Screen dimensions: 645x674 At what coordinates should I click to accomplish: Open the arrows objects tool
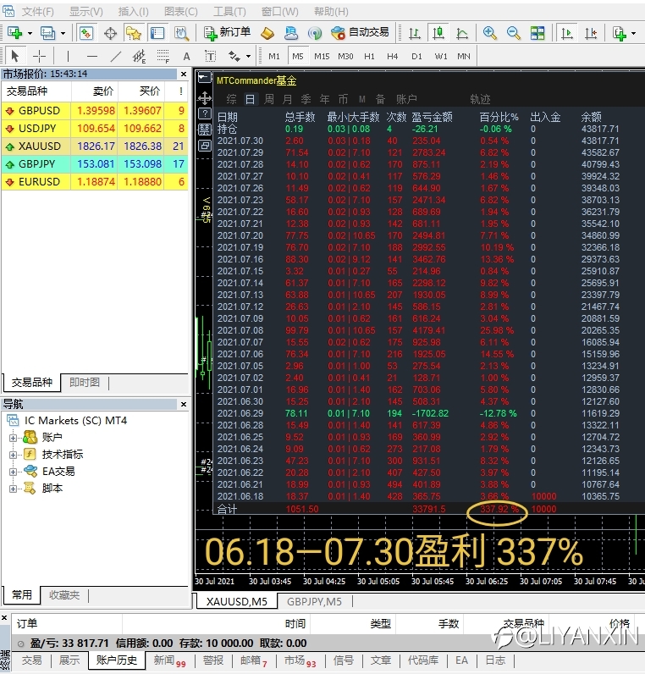[x=234, y=57]
